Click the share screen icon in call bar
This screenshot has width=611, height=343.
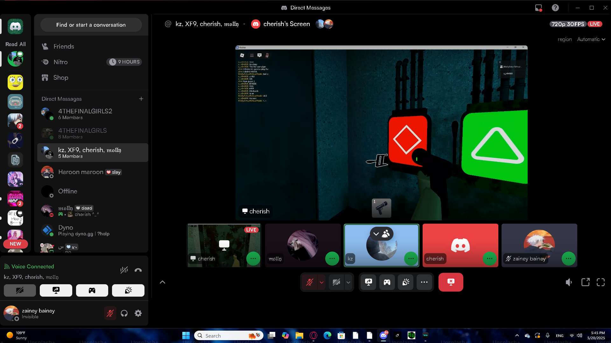[369, 282]
